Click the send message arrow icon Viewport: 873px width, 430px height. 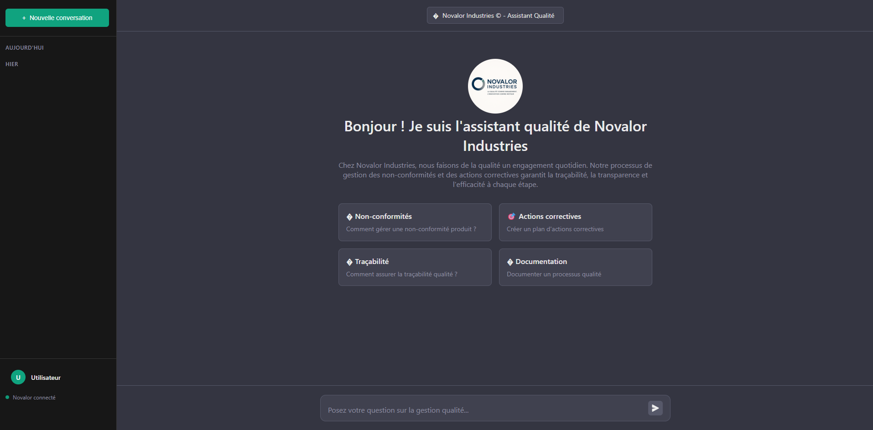point(655,408)
